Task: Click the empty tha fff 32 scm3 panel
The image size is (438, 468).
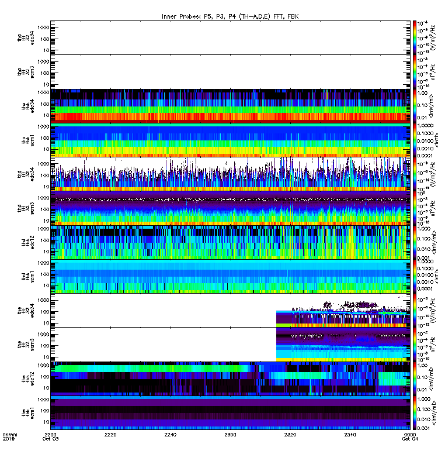Action: coord(230,71)
